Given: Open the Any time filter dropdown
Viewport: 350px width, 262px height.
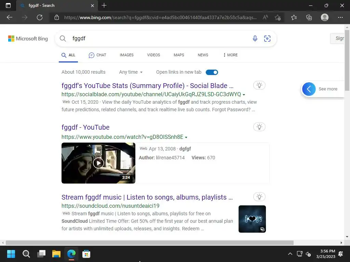Looking at the screenshot, I should (131, 72).
